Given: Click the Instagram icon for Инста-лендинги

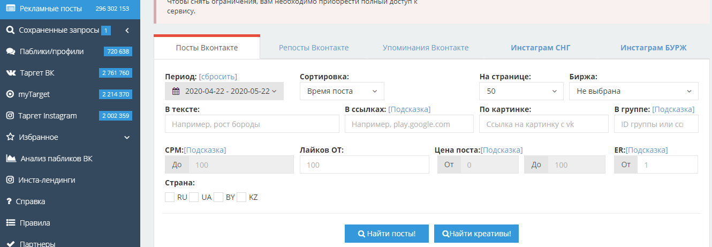Looking at the screenshot, I should point(10,180).
